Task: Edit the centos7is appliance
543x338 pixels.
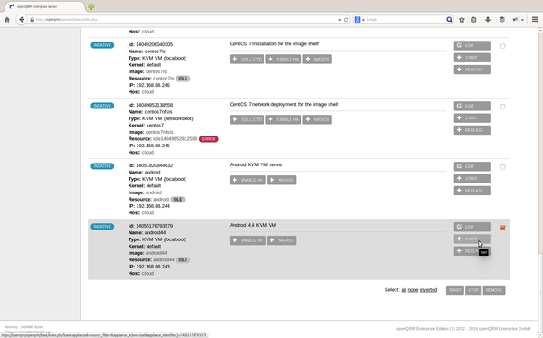Action: (472, 46)
